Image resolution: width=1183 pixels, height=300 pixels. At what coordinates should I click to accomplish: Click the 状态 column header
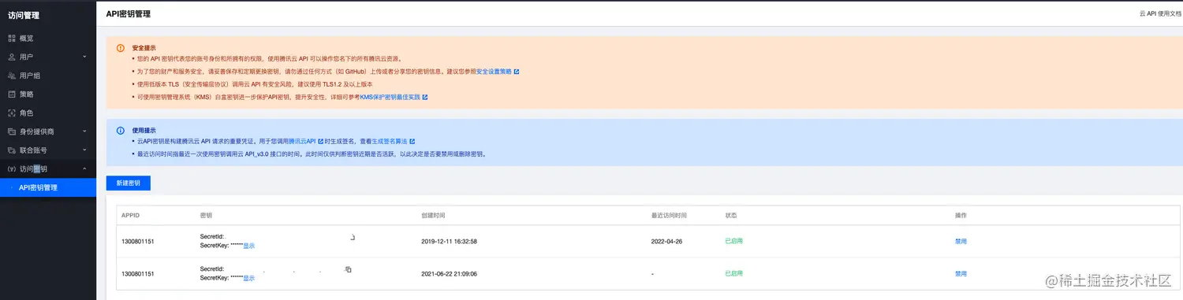point(731,215)
